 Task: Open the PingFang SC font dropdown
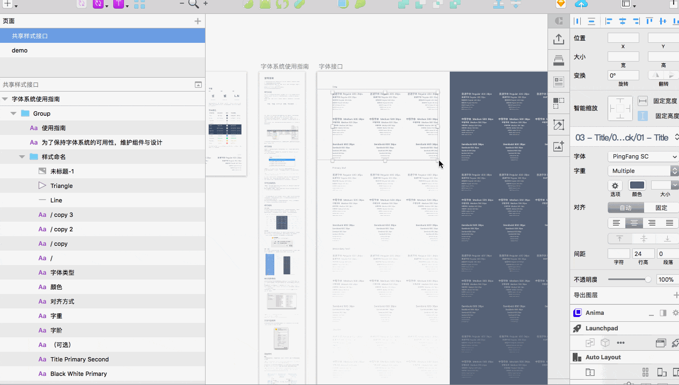tap(643, 156)
